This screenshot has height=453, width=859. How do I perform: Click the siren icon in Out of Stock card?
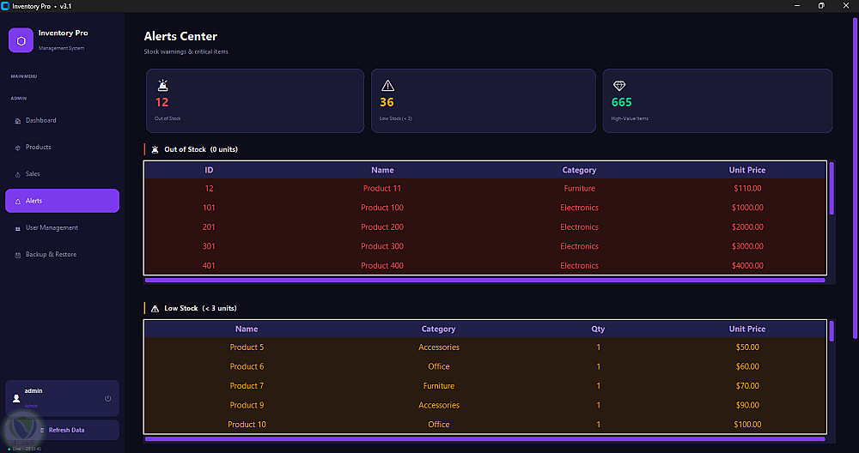click(162, 85)
